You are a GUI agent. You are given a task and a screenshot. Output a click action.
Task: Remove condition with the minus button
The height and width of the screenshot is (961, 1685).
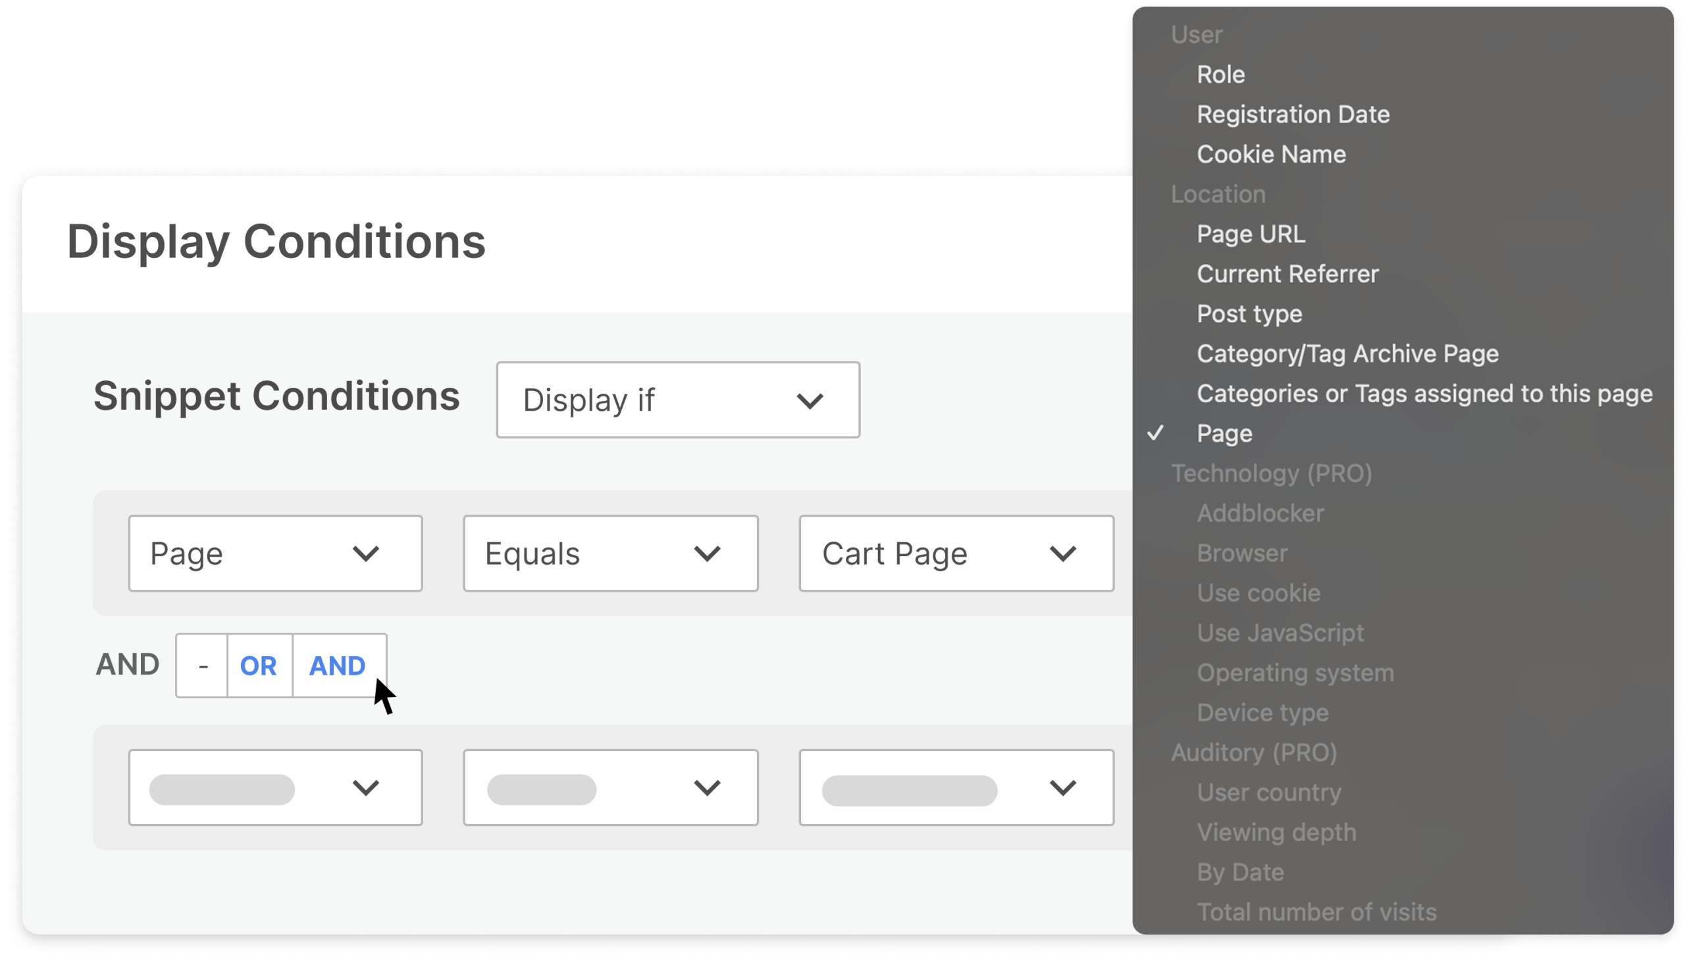(x=203, y=665)
